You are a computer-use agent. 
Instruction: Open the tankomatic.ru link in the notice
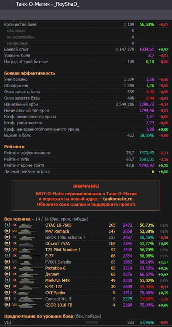[x=118, y=199]
